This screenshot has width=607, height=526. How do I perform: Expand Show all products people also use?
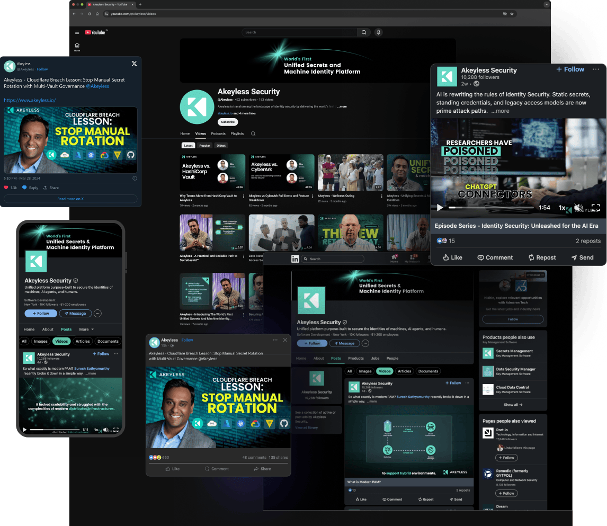coord(513,405)
